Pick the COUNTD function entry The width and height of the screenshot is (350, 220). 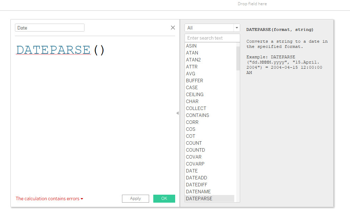tap(195, 150)
